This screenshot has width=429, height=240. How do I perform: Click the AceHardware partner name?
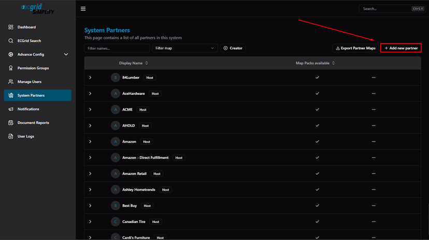click(134, 94)
